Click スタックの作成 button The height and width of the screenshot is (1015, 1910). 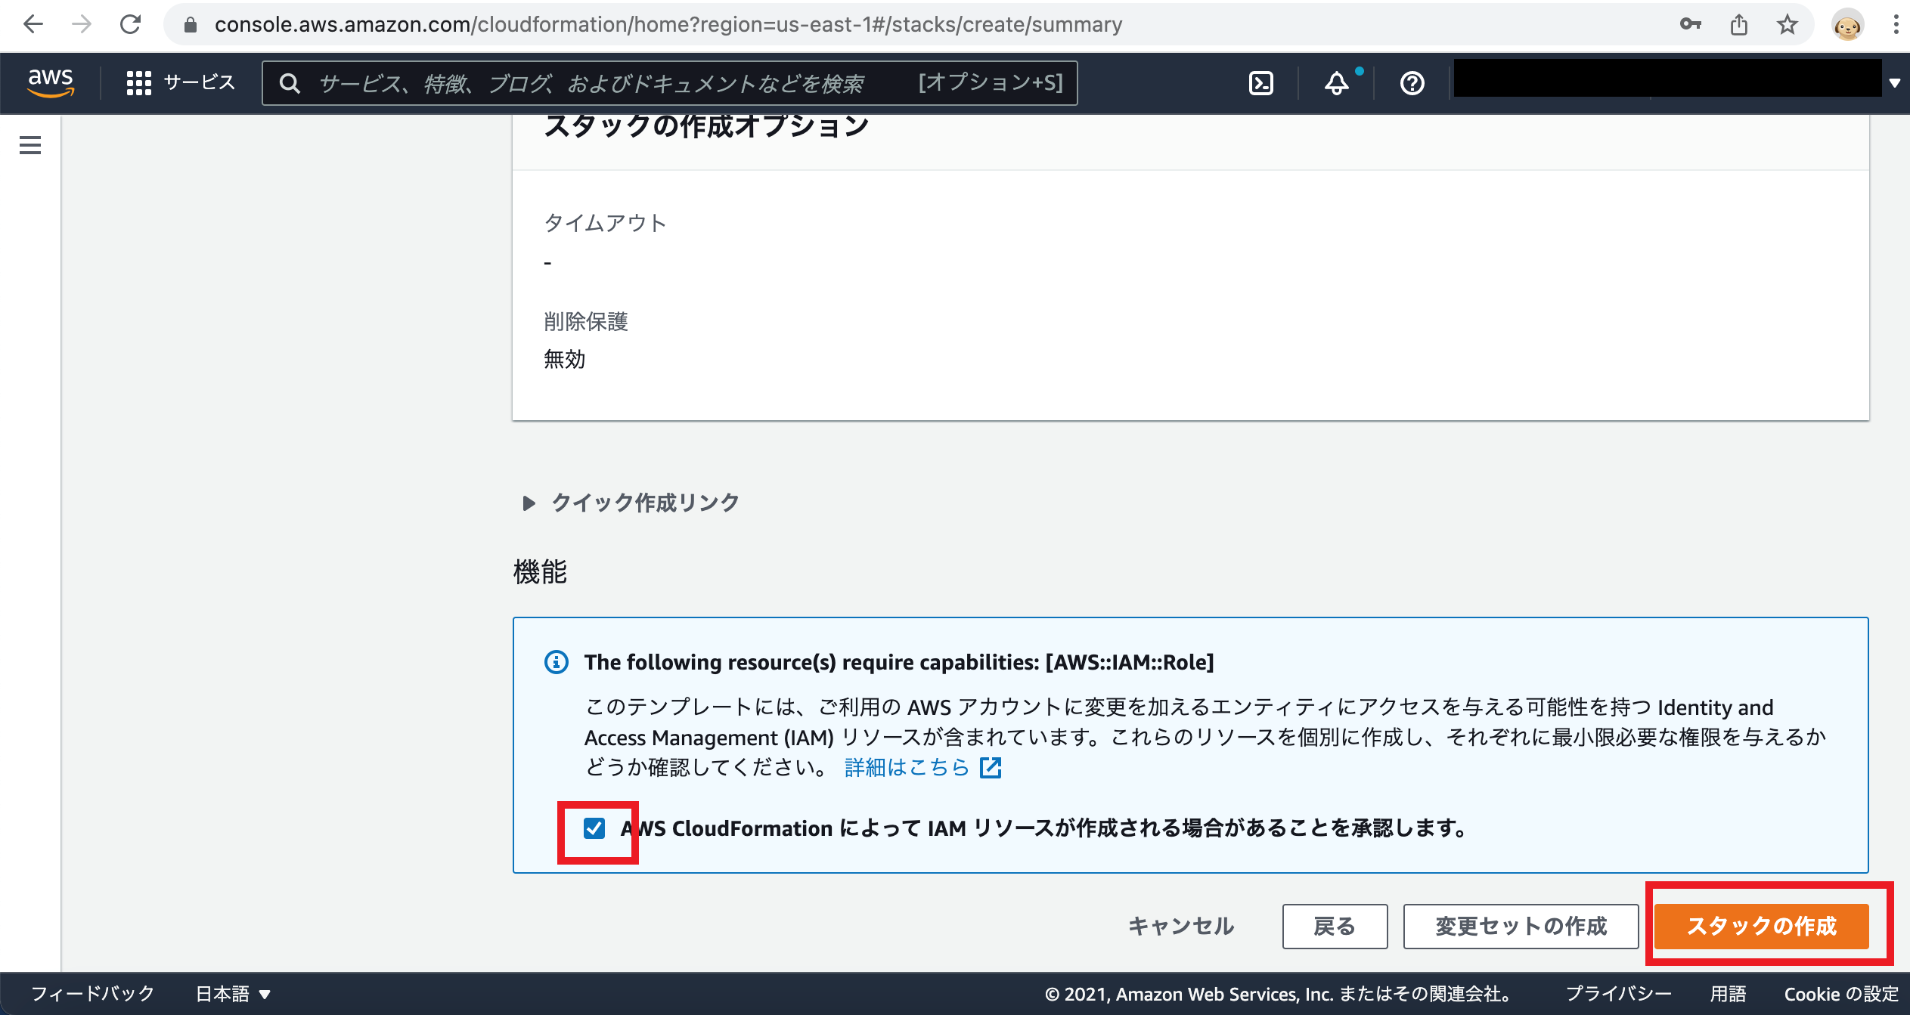(1761, 927)
